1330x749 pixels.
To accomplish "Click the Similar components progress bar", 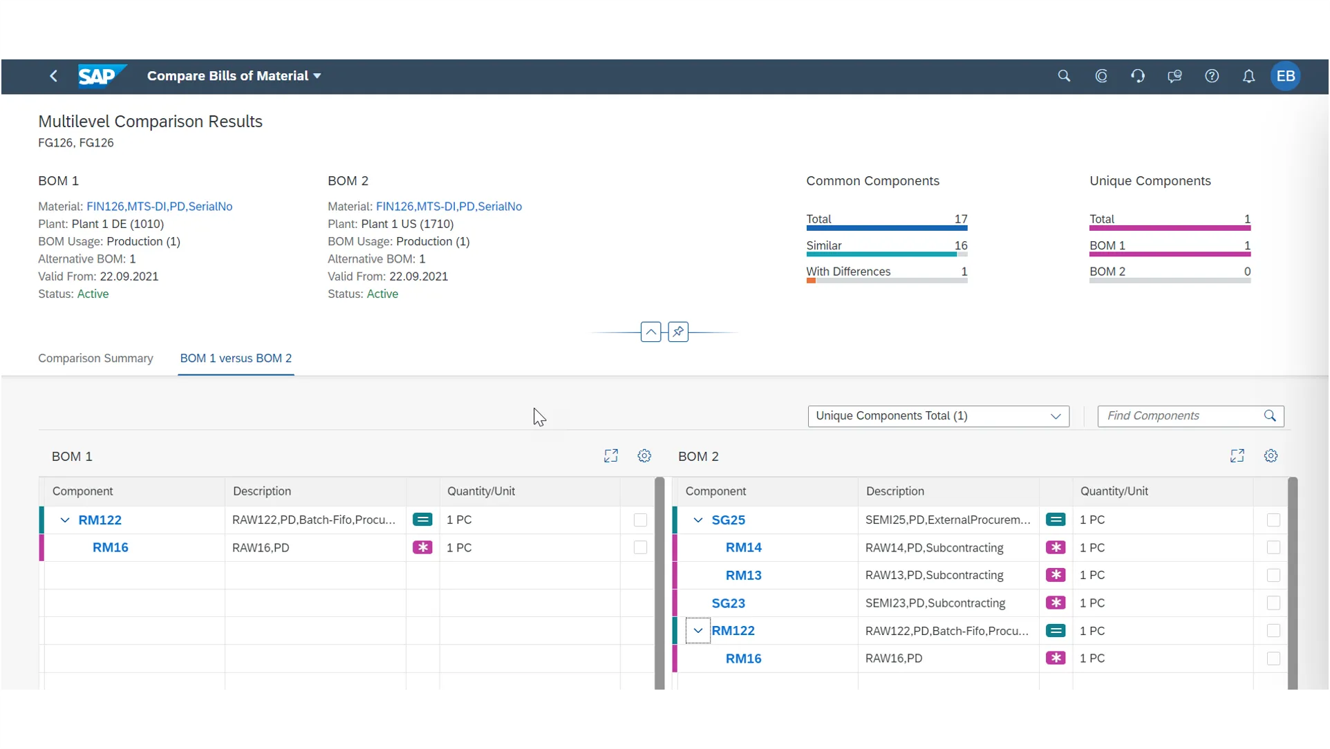I will [887, 254].
